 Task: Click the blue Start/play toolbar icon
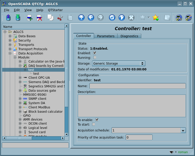(x=122, y=18)
